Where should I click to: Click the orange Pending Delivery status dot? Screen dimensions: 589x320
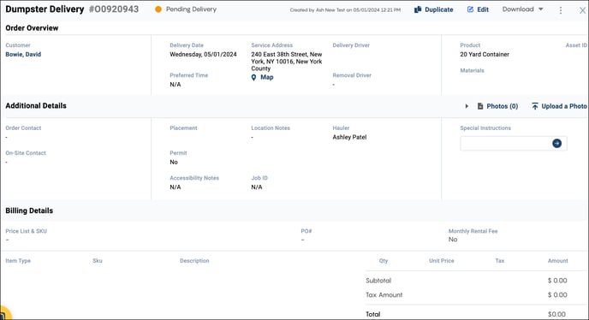(158, 9)
